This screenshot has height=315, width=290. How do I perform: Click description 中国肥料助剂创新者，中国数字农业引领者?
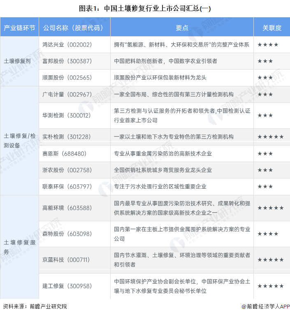coord(166,61)
